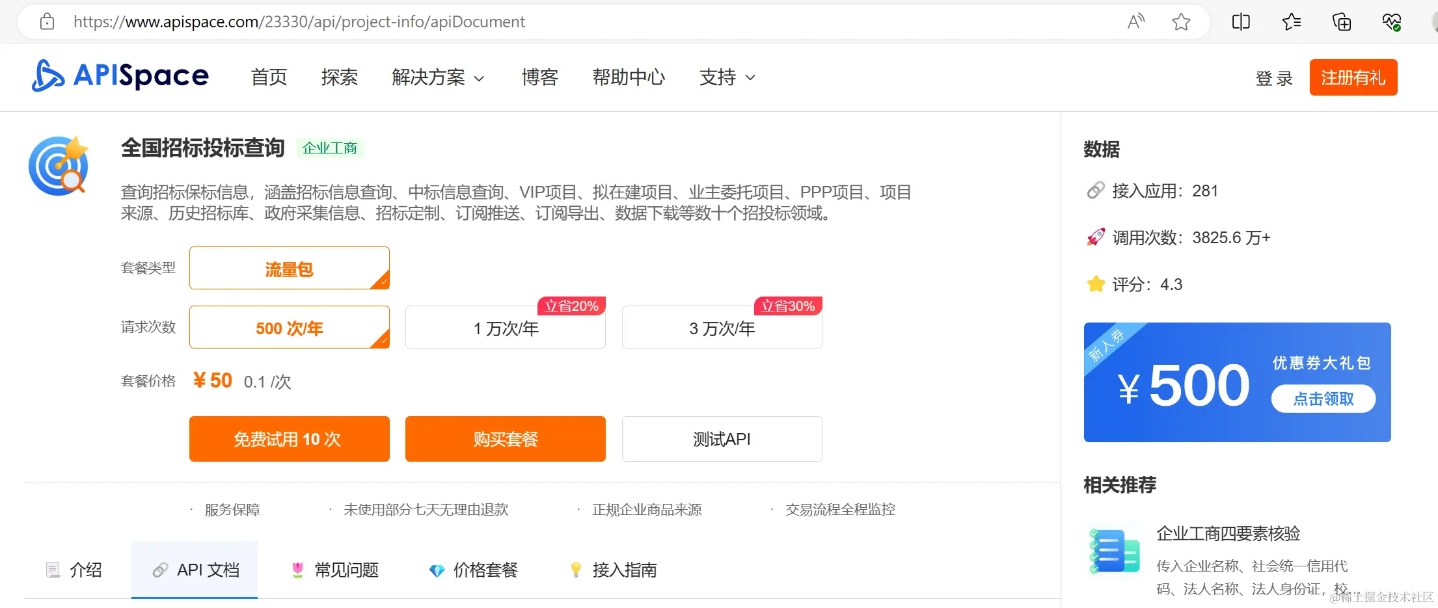The image size is (1438, 608).
Task: Click the 服务保障 label
Action: tap(232, 510)
